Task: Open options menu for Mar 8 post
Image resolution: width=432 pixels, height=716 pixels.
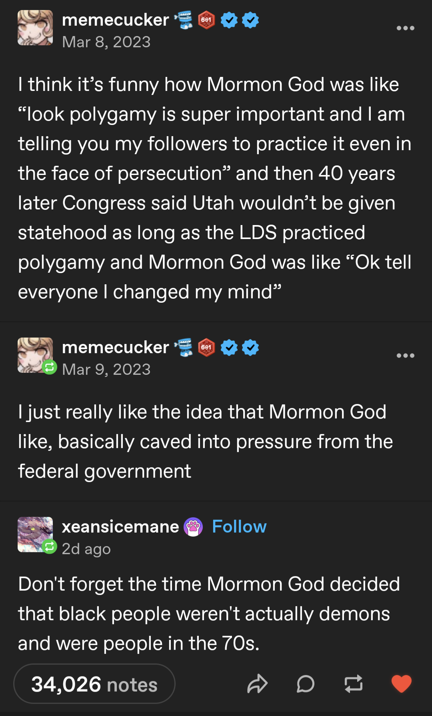Action: click(x=405, y=28)
